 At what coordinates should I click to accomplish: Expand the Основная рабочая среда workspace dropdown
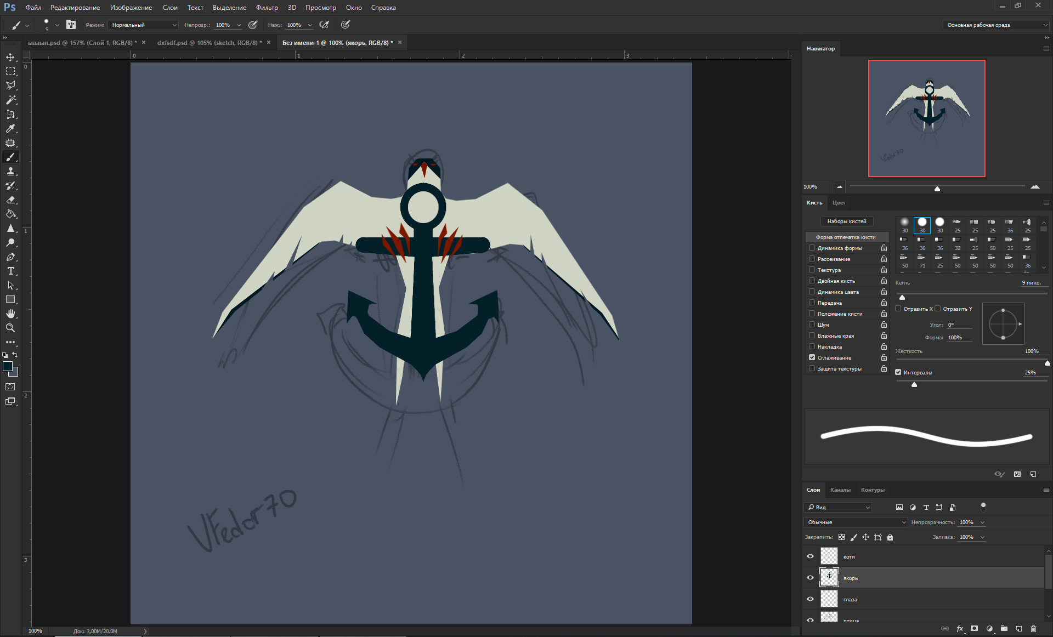[996, 25]
